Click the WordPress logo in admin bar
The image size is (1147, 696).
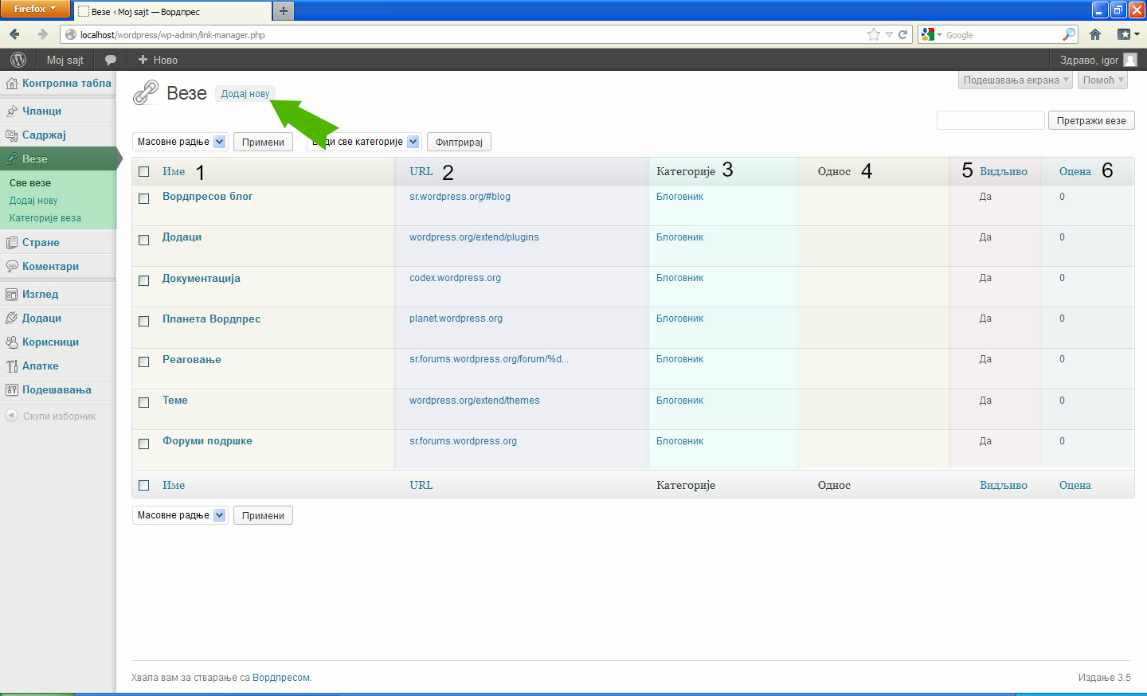click(18, 60)
